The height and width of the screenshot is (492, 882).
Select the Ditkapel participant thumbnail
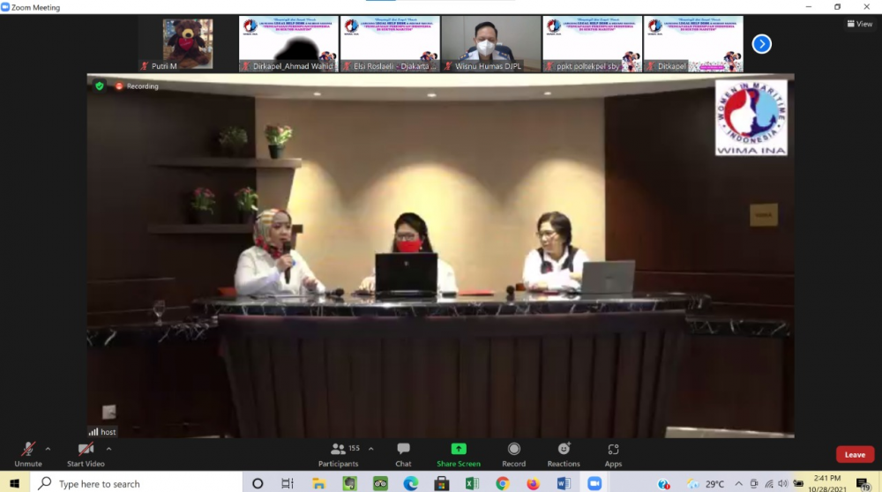click(x=693, y=44)
